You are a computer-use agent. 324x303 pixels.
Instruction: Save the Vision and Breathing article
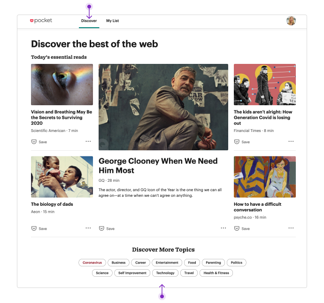(39, 142)
